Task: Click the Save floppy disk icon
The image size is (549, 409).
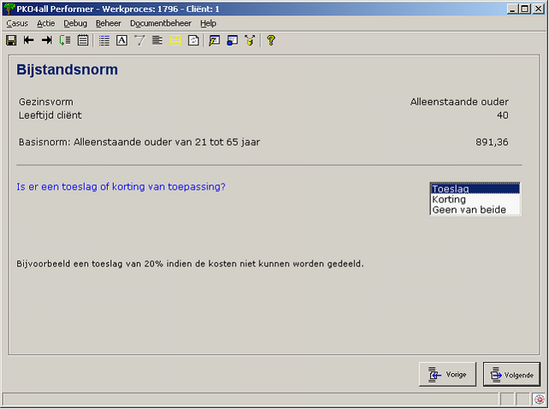Action: (12, 40)
